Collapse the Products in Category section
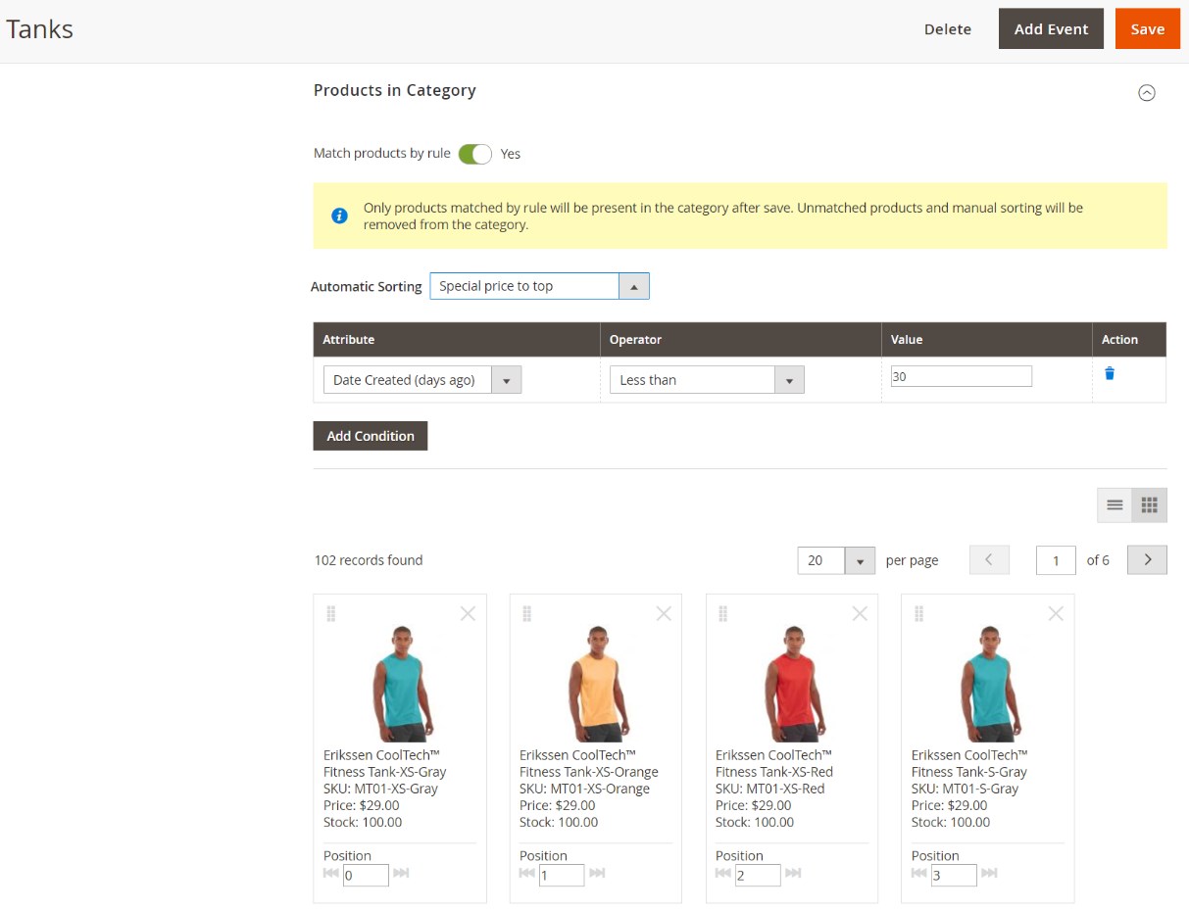This screenshot has width=1189, height=910. 1146,92
